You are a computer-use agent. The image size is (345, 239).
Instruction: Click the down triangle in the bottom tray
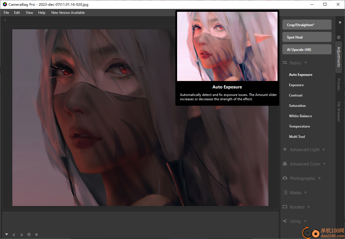pyautogui.click(x=6, y=234)
